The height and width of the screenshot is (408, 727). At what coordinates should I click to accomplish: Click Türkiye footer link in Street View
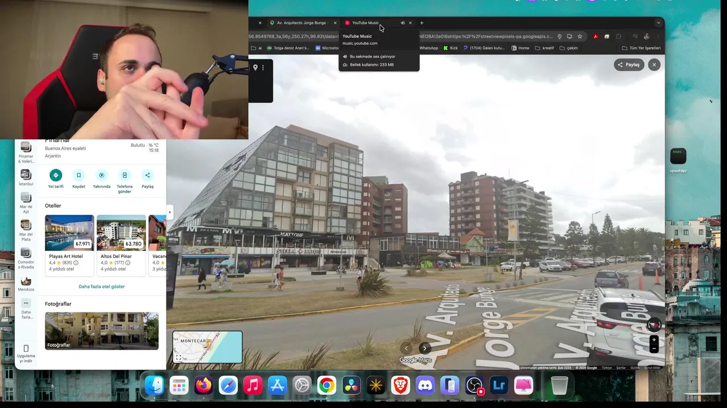[606, 368]
